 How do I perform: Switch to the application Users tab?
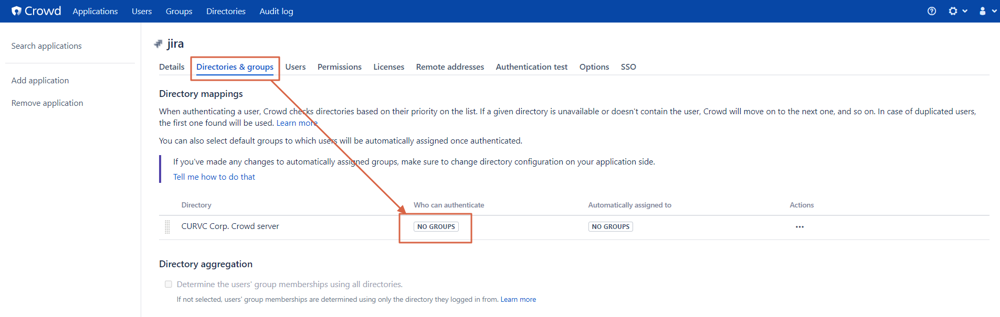pos(296,67)
